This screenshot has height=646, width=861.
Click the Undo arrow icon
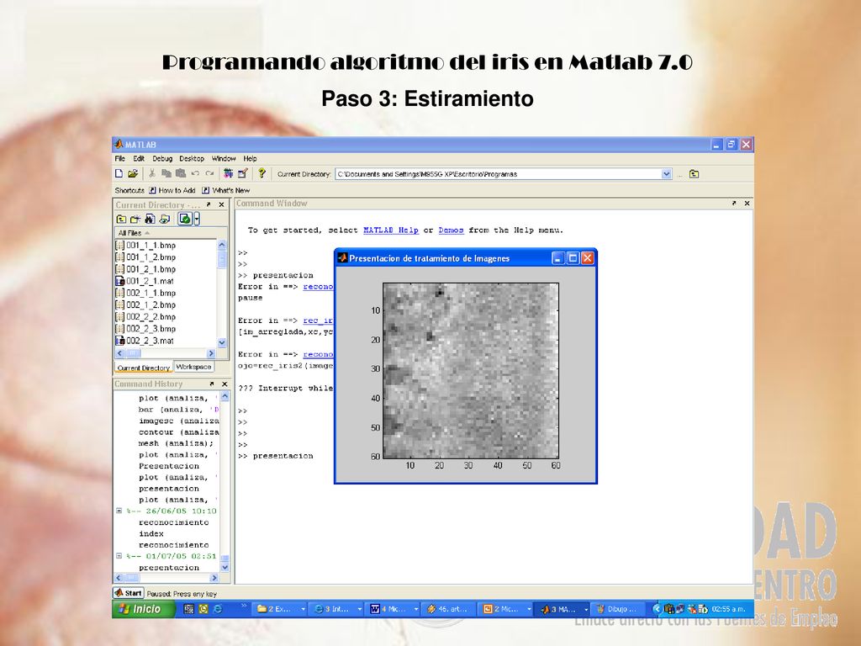[x=195, y=173]
